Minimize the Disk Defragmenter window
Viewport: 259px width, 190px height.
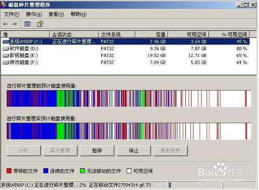point(239,5)
